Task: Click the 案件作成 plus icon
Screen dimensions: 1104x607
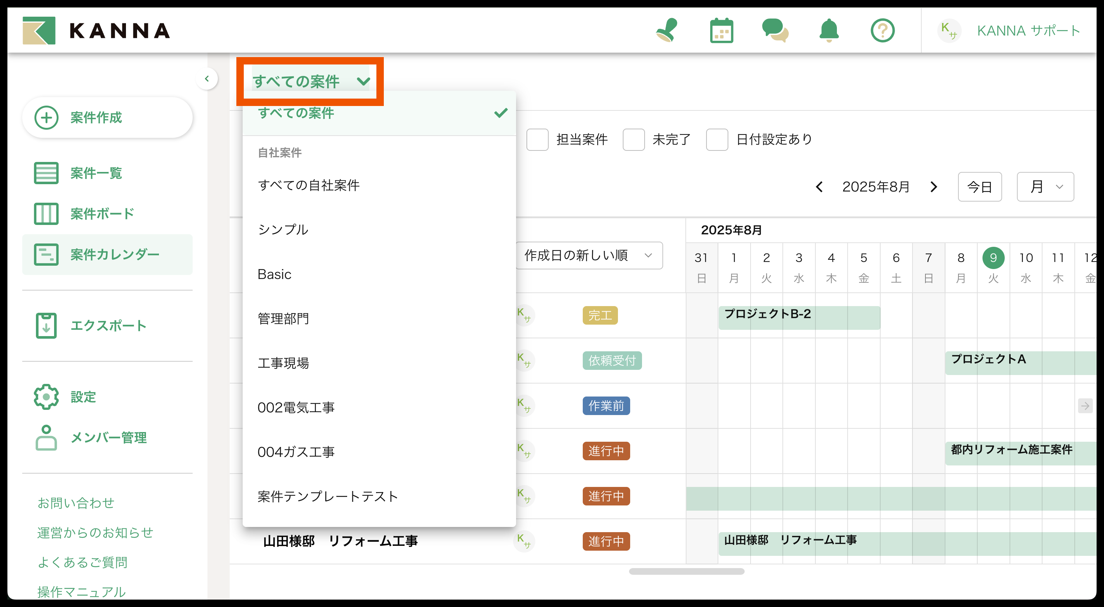Action: coord(46,117)
